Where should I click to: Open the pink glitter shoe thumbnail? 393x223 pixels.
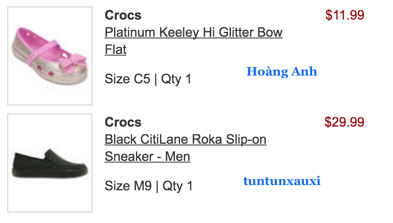(49, 56)
